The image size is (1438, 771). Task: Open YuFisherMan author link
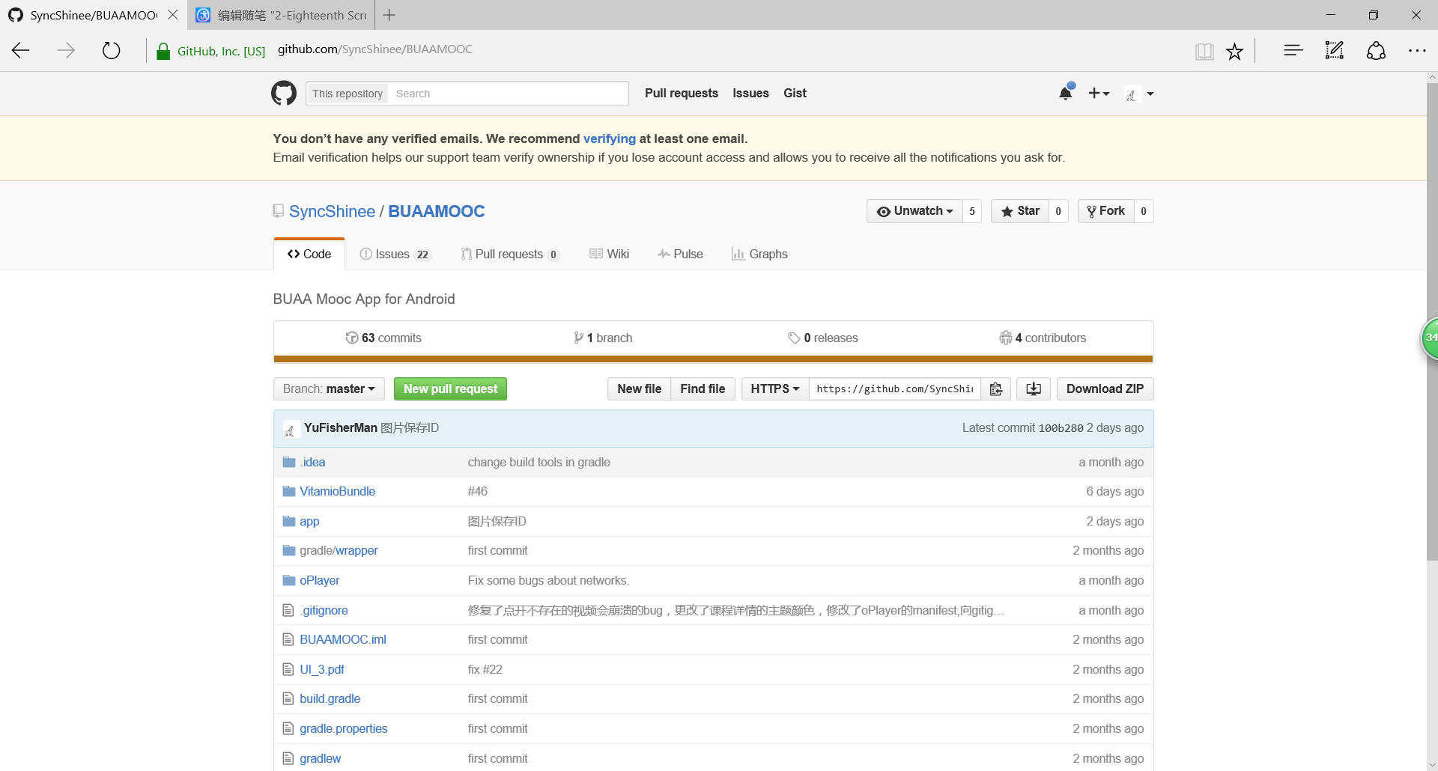tap(340, 428)
